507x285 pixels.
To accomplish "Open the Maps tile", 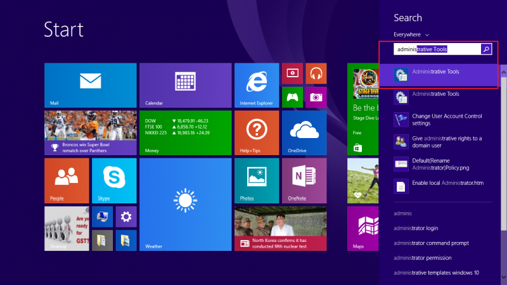I will click(x=363, y=229).
